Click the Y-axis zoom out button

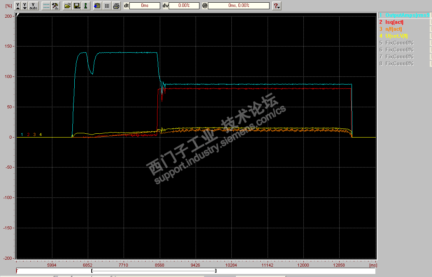click(25, 6)
